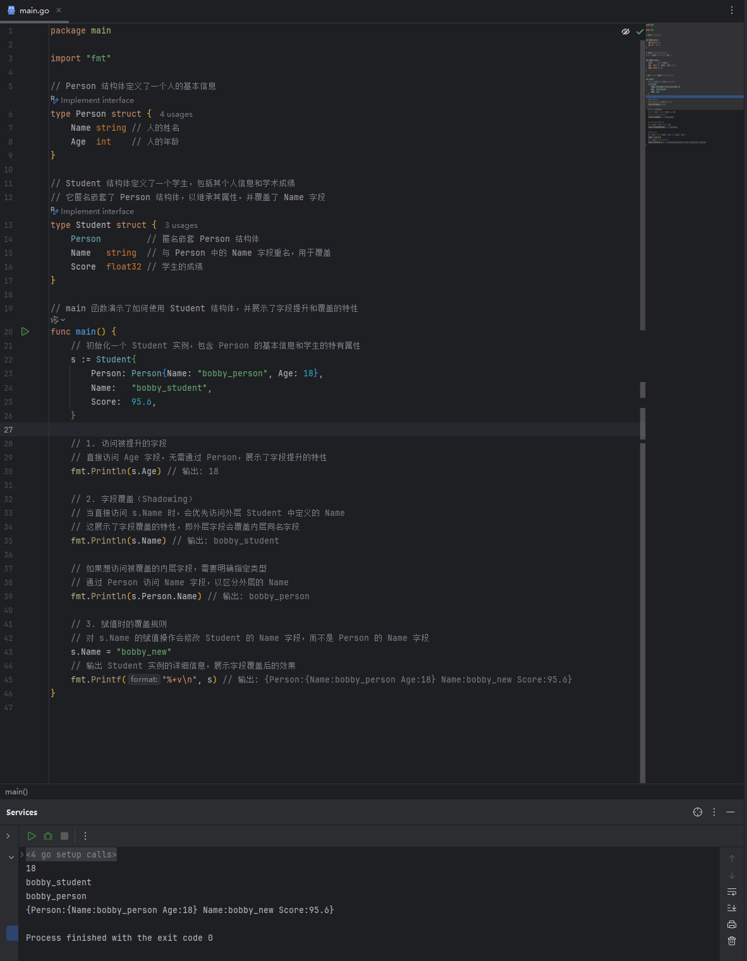Place cursor on empty line 27
The height and width of the screenshot is (961, 747).
344,429
